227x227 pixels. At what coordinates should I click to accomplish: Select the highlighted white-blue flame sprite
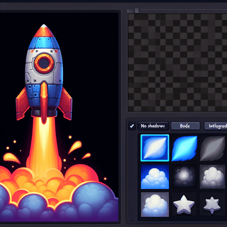click(155, 148)
